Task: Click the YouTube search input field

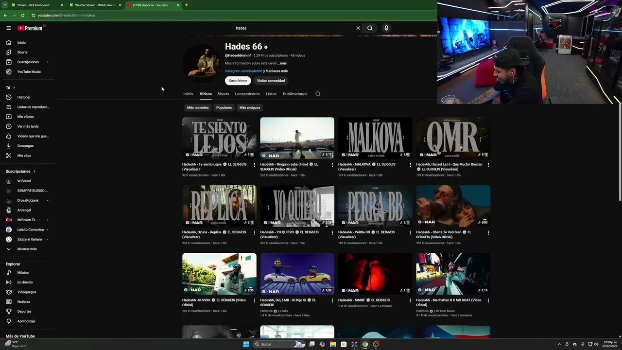Action: [x=294, y=28]
